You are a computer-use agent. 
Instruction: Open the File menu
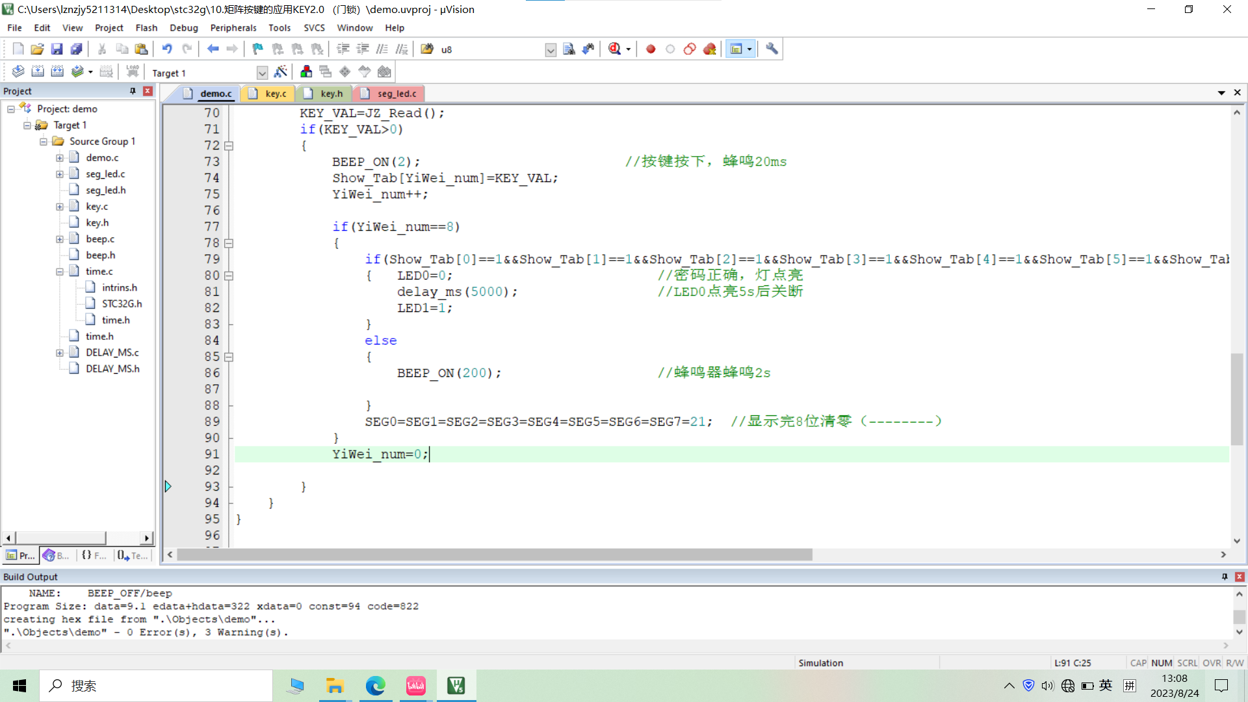tap(14, 28)
